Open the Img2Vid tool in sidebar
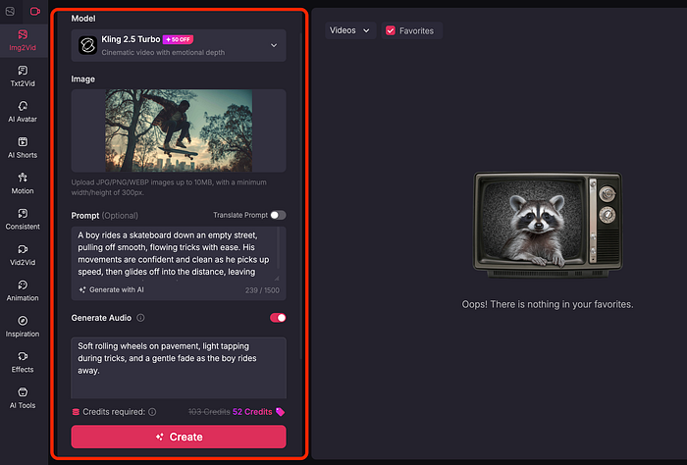Image resolution: width=687 pixels, height=465 pixels. 23,40
